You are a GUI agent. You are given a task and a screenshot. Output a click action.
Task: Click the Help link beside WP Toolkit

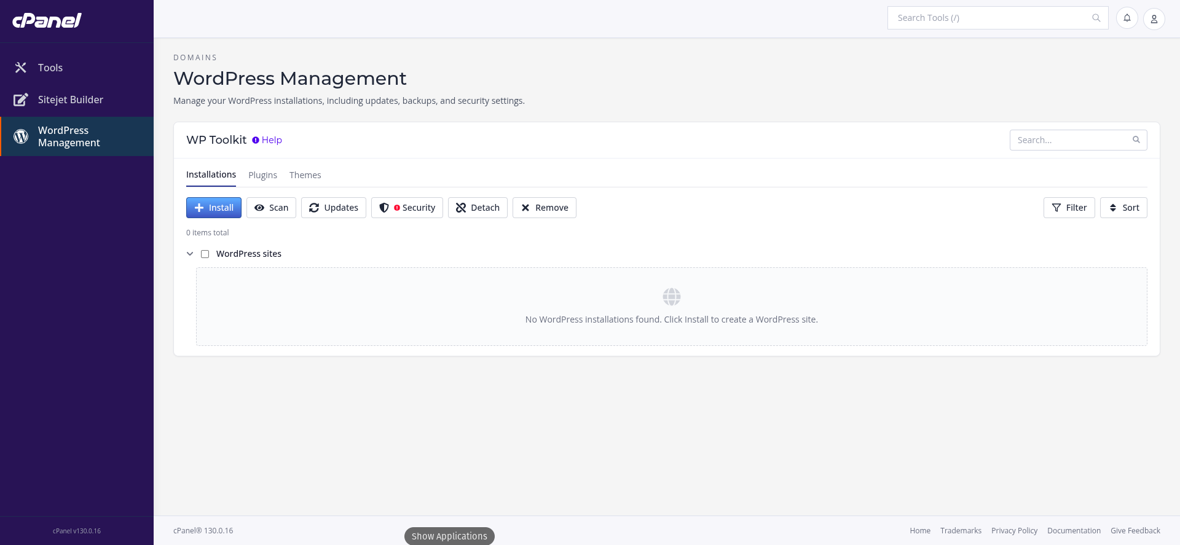(267, 140)
